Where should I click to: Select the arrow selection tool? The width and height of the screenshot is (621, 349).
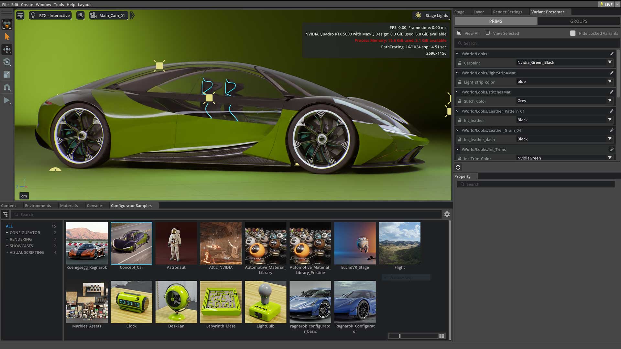click(7, 37)
